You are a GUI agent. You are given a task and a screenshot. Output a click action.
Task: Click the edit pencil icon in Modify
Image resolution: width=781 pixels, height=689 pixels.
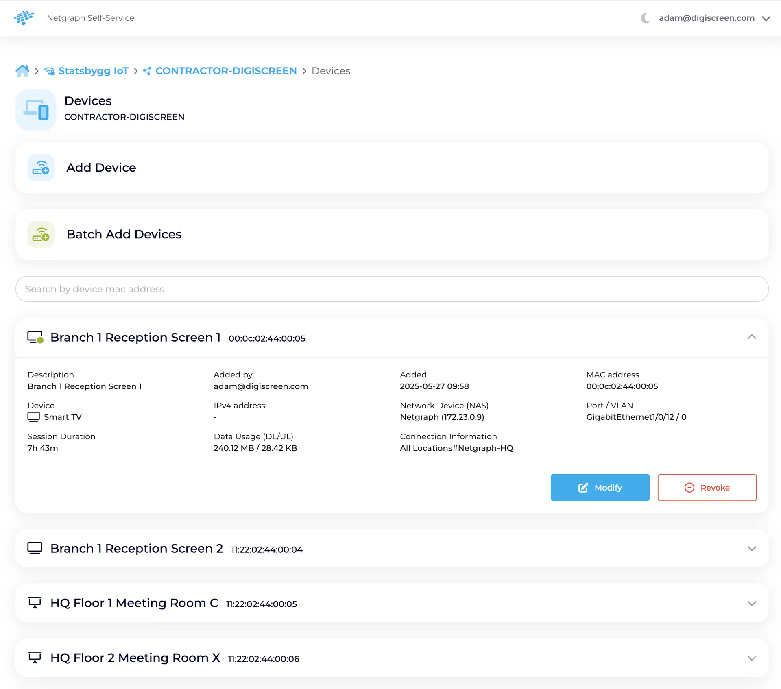pos(583,487)
